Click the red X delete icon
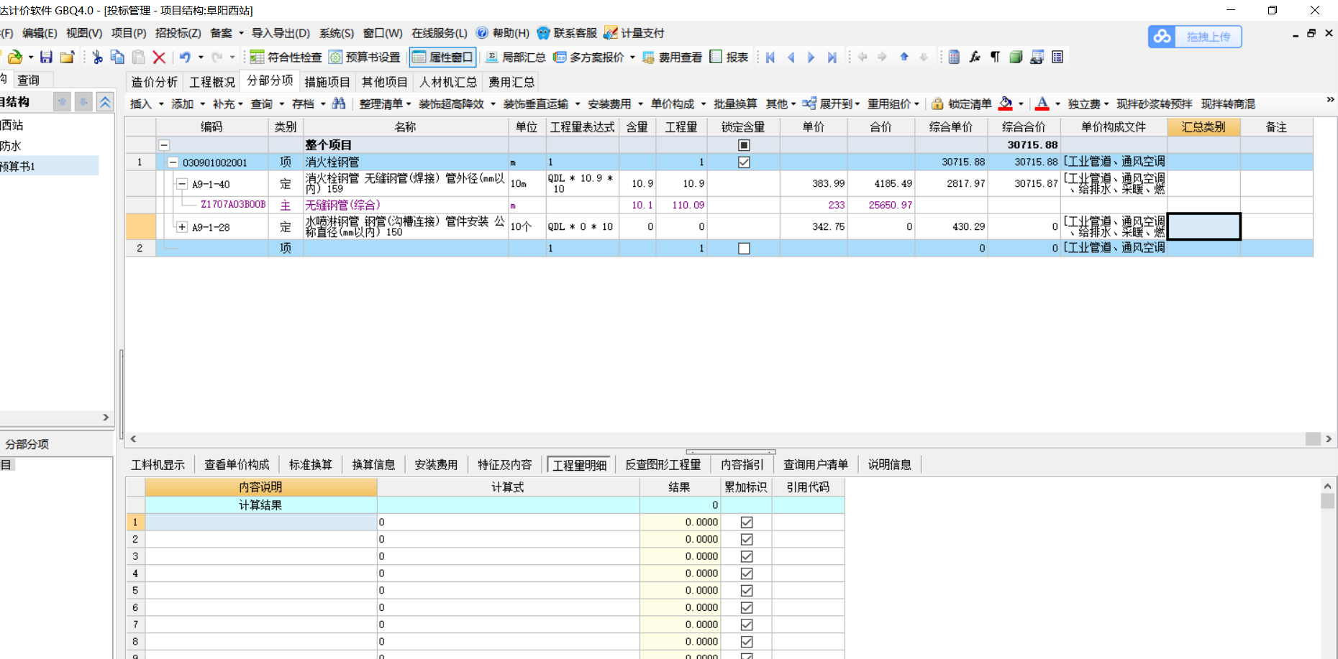 pyautogui.click(x=159, y=57)
